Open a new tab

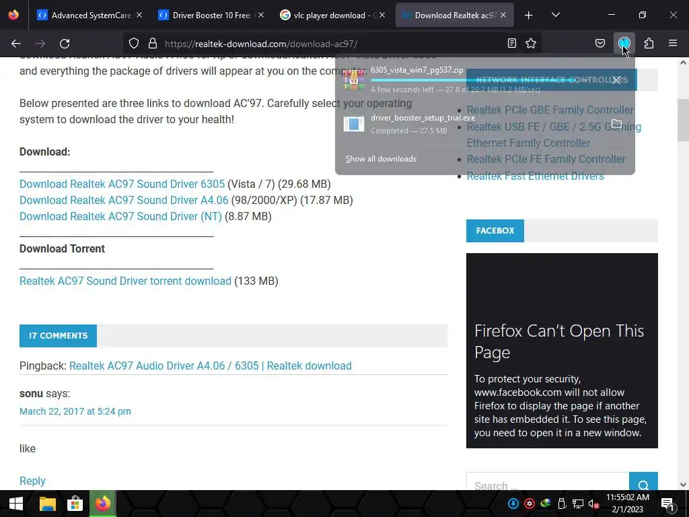click(529, 15)
